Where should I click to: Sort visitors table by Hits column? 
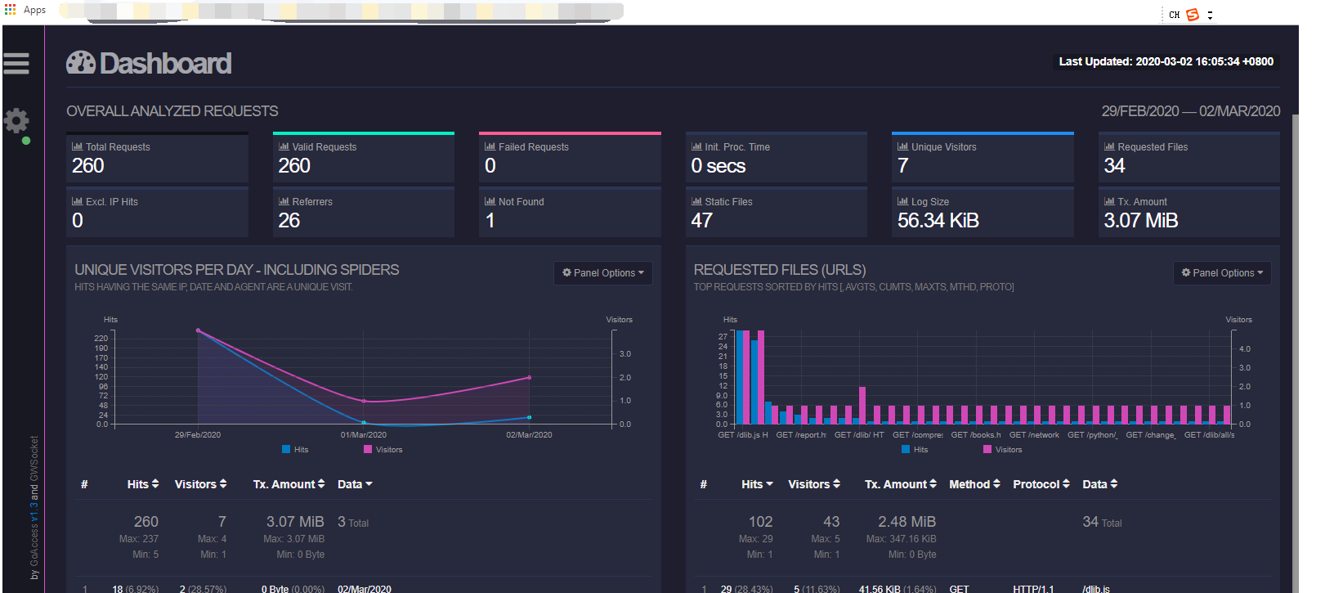pos(143,484)
